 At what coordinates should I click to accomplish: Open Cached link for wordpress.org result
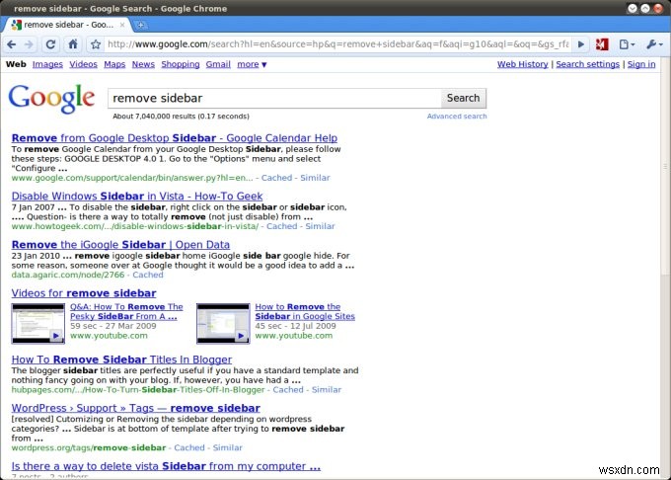(x=189, y=447)
